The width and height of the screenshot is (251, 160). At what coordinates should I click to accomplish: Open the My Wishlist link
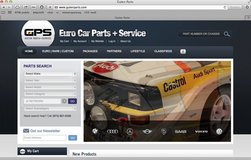98,41
